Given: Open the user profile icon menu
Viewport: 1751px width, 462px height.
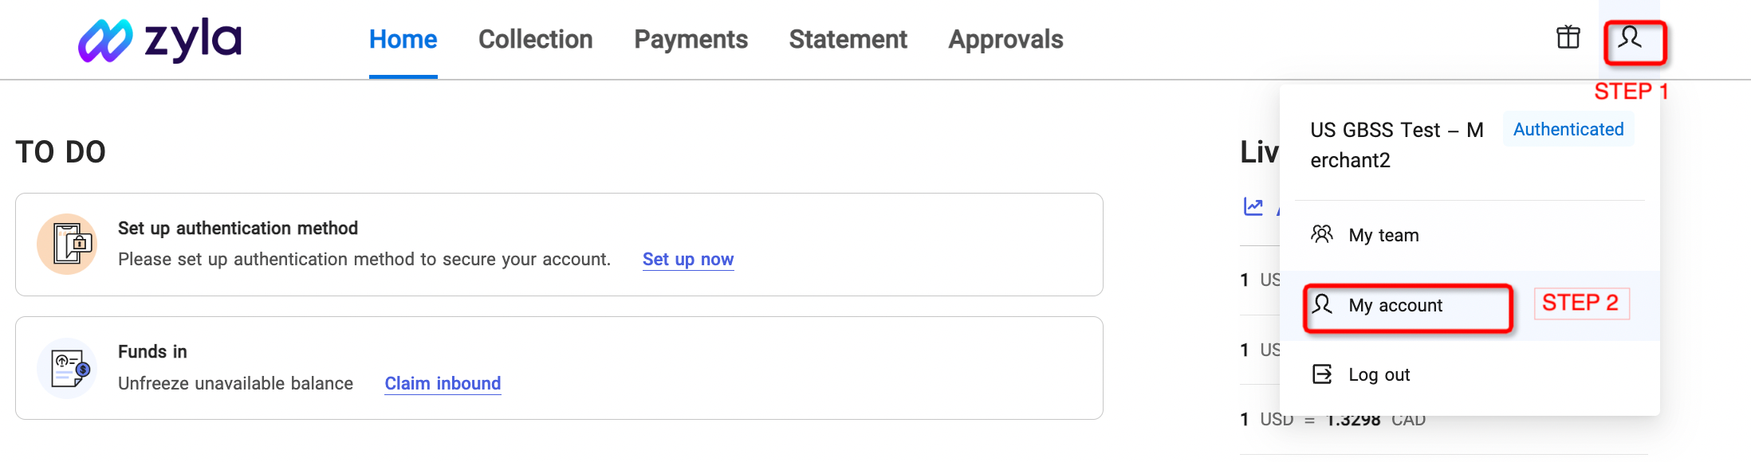Looking at the screenshot, I should (x=1630, y=38).
